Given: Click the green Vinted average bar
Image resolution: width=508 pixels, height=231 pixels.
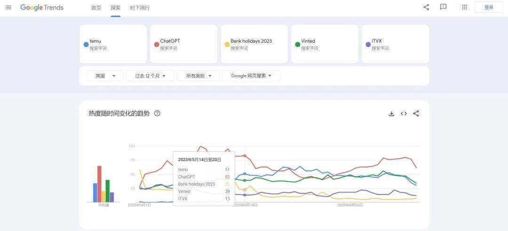Looking at the screenshot, I should point(108,191).
